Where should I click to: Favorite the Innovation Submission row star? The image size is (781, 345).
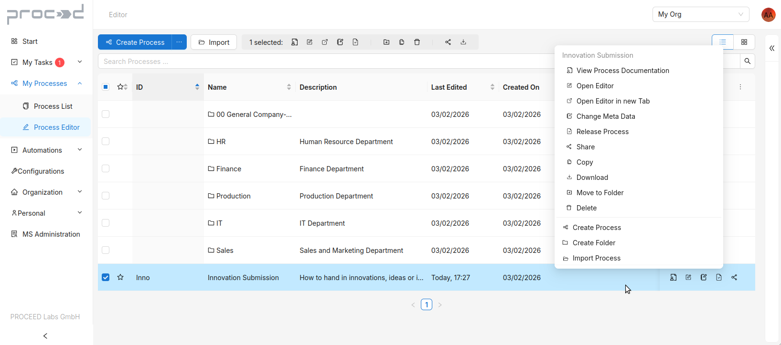pos(120,277)
